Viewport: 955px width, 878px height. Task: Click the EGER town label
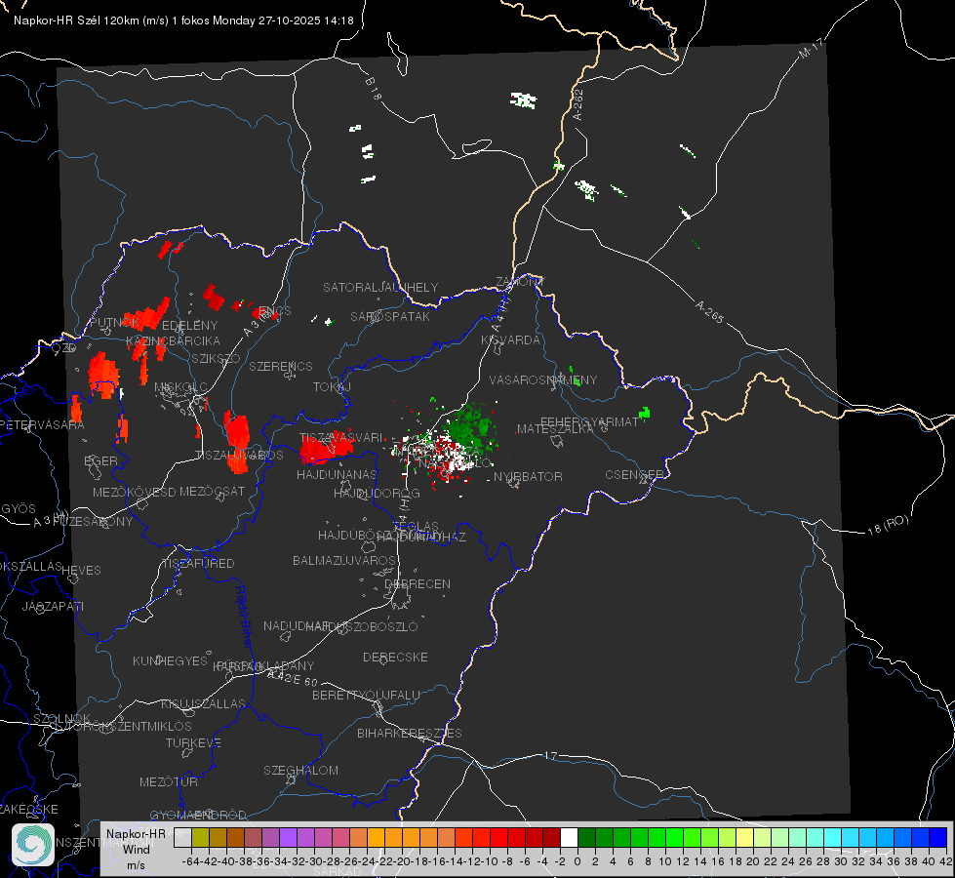tap(100, 460)
